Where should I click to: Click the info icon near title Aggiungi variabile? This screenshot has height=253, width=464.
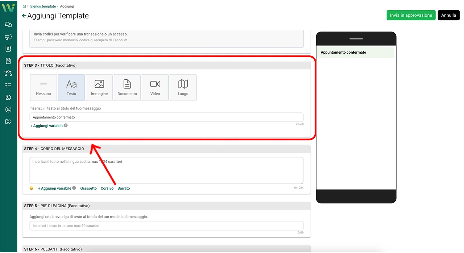tap(66, 125)
